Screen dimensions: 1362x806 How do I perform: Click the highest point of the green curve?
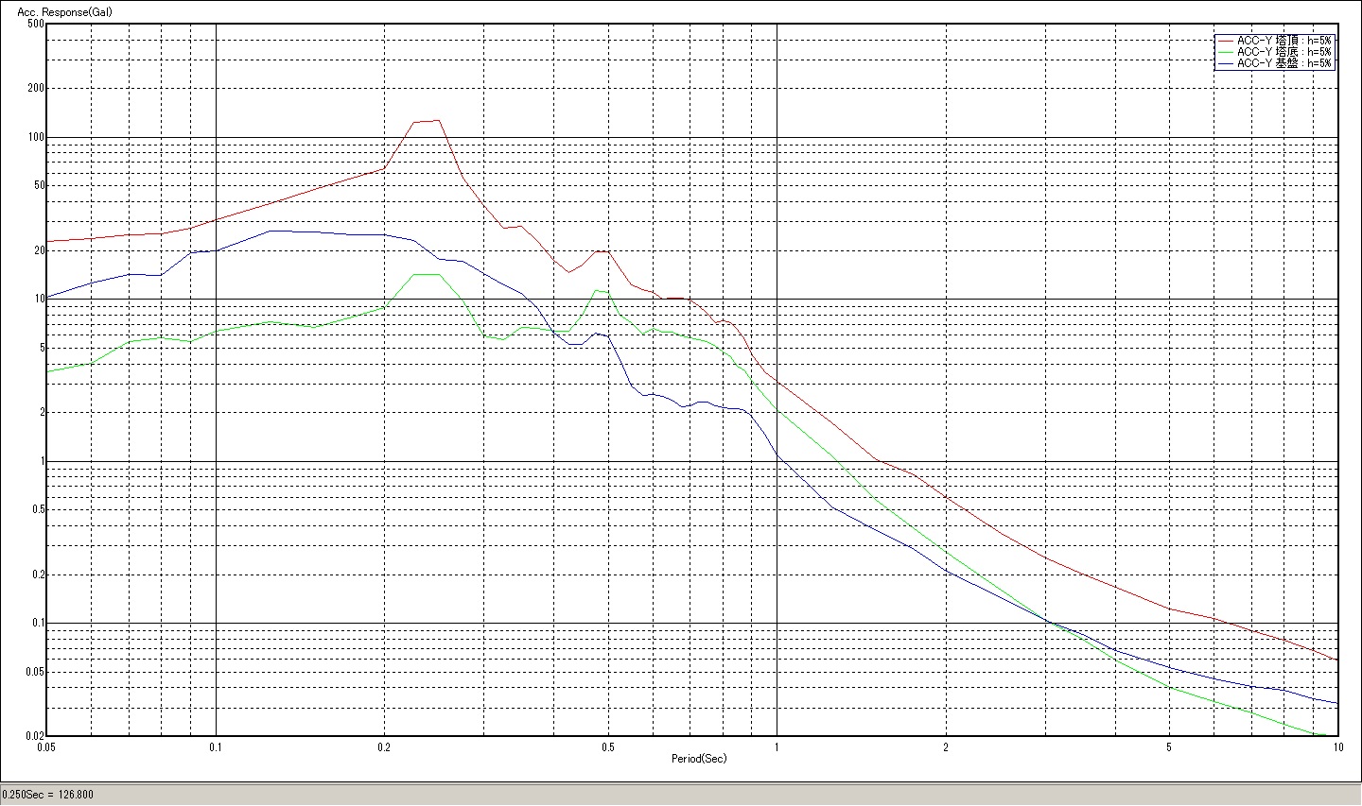click(426, 274)
